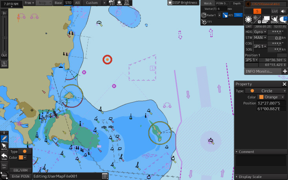The width and height of the screenshot is (288, 180).
Task: Open the Radar1 selection dropdown
Action: pos(219,15)
